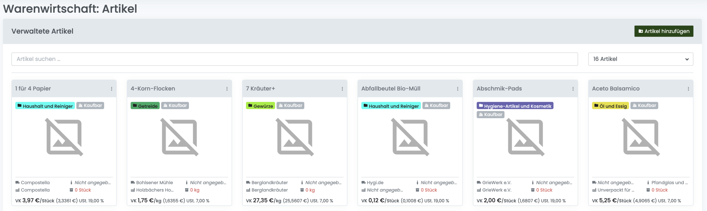Click Hygiene-Artikel und Kosmetik category badge
The height and width of the screenshot is (211, 707).
coord(515,106)
